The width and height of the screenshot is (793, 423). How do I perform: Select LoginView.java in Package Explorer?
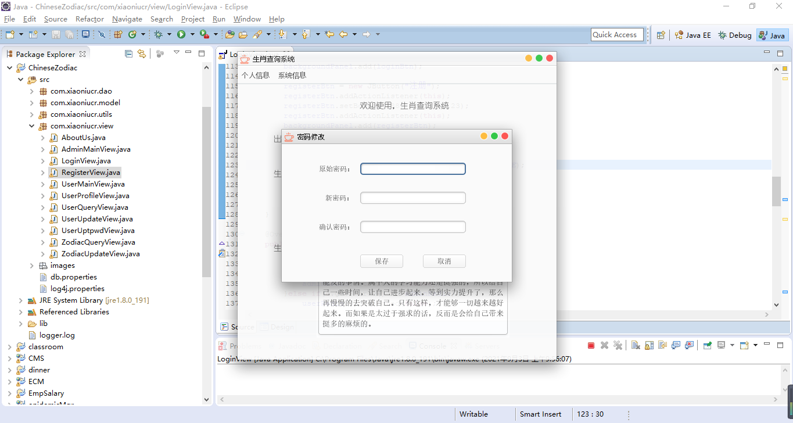click(85, 161)
